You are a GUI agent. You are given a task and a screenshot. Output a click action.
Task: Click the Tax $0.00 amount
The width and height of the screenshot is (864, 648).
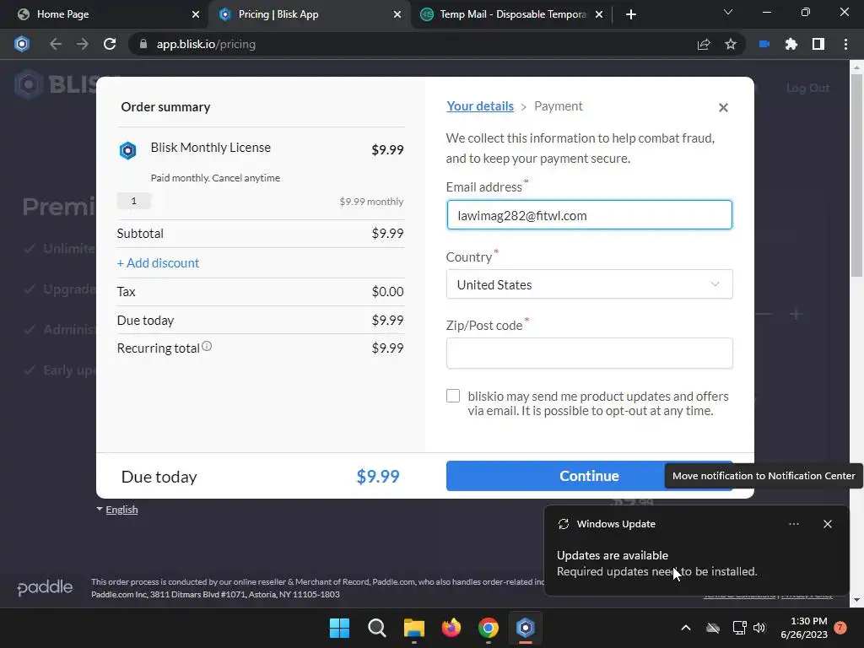(387, 291)
